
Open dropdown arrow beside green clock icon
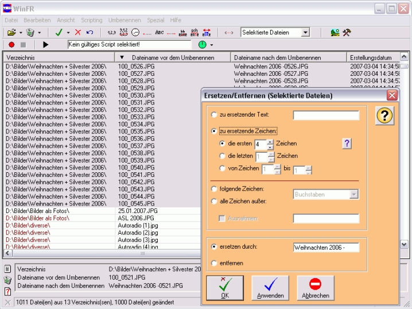point(211,45)
